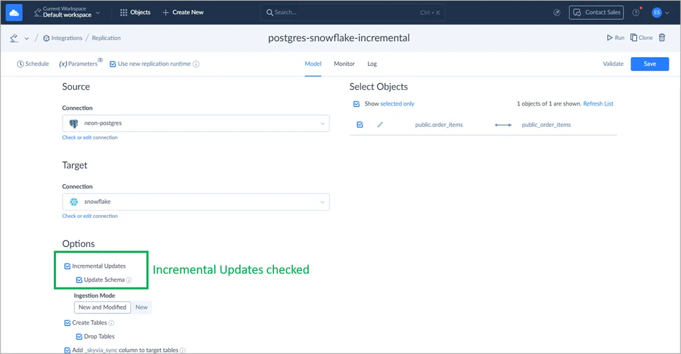Click the Refresh List link
Image resolution: width=681 pixels, height=354 pixels.
[x=598, y=104]
